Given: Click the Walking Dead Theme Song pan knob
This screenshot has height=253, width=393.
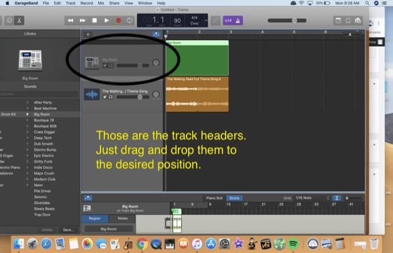Looking at the screenshot, I should 156,94.
